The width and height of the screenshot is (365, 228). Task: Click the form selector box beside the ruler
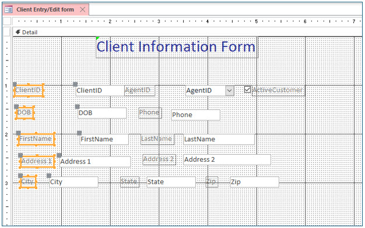pyautogui.click(x=7, y=21)
